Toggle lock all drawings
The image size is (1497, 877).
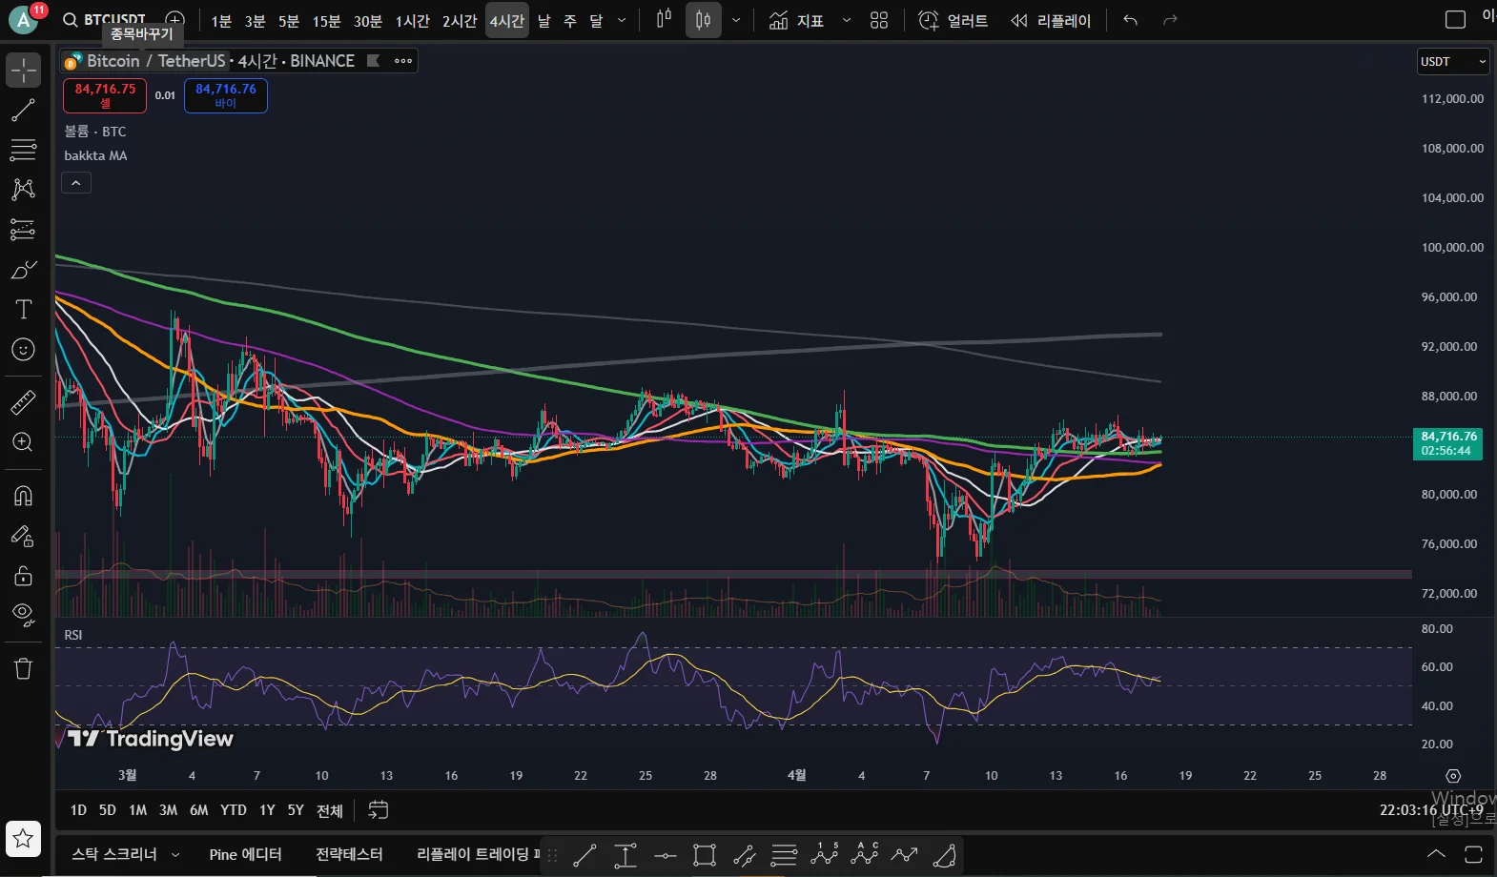pyautogui.click(x=23, y=576)
